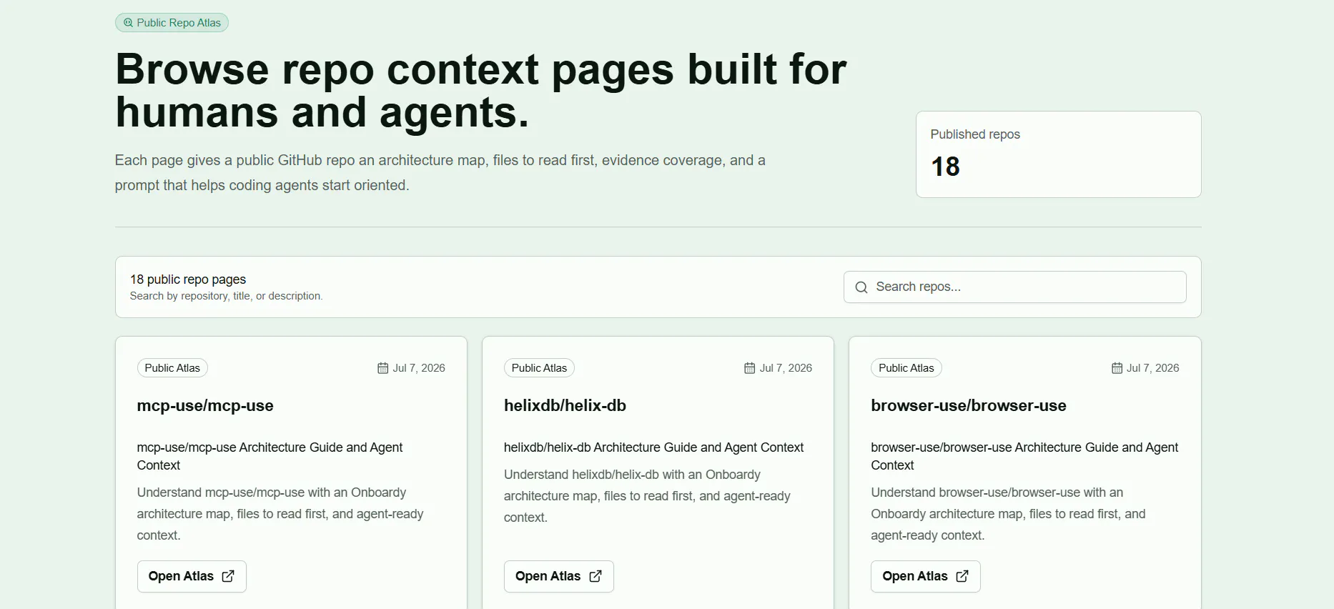Click the mcp-use/mcp-use card title

pyautogui.click(x=205, y=405)
